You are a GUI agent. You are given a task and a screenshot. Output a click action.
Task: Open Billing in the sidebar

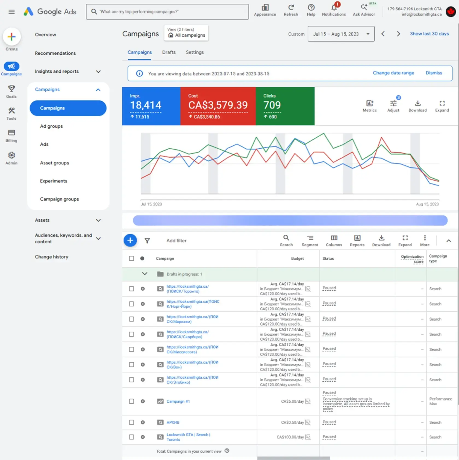pyautogui.click(x=11, y=136)
